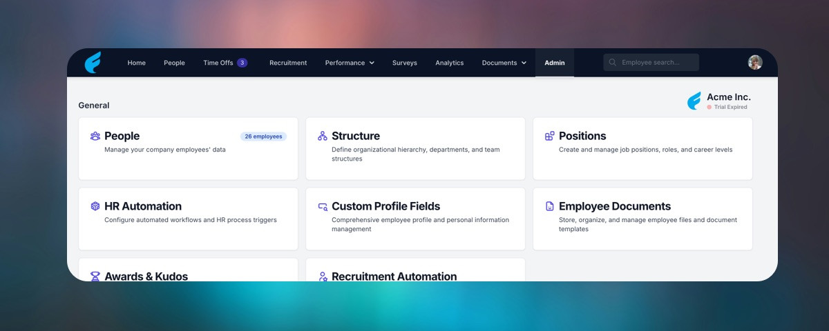This screenshot has height=331, width=829.
Task: Open the Structure card title
Action: [356, 136]
